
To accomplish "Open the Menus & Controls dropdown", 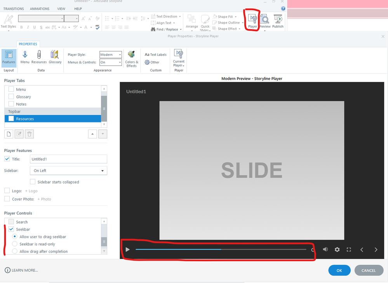I will point(111,62).
